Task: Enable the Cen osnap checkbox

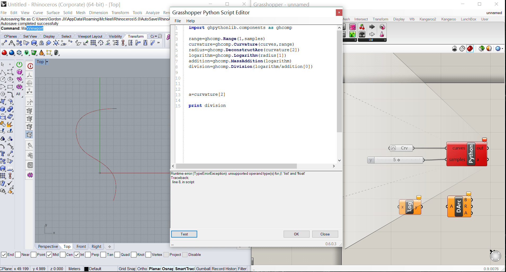Action: click(x=63, y=255)
